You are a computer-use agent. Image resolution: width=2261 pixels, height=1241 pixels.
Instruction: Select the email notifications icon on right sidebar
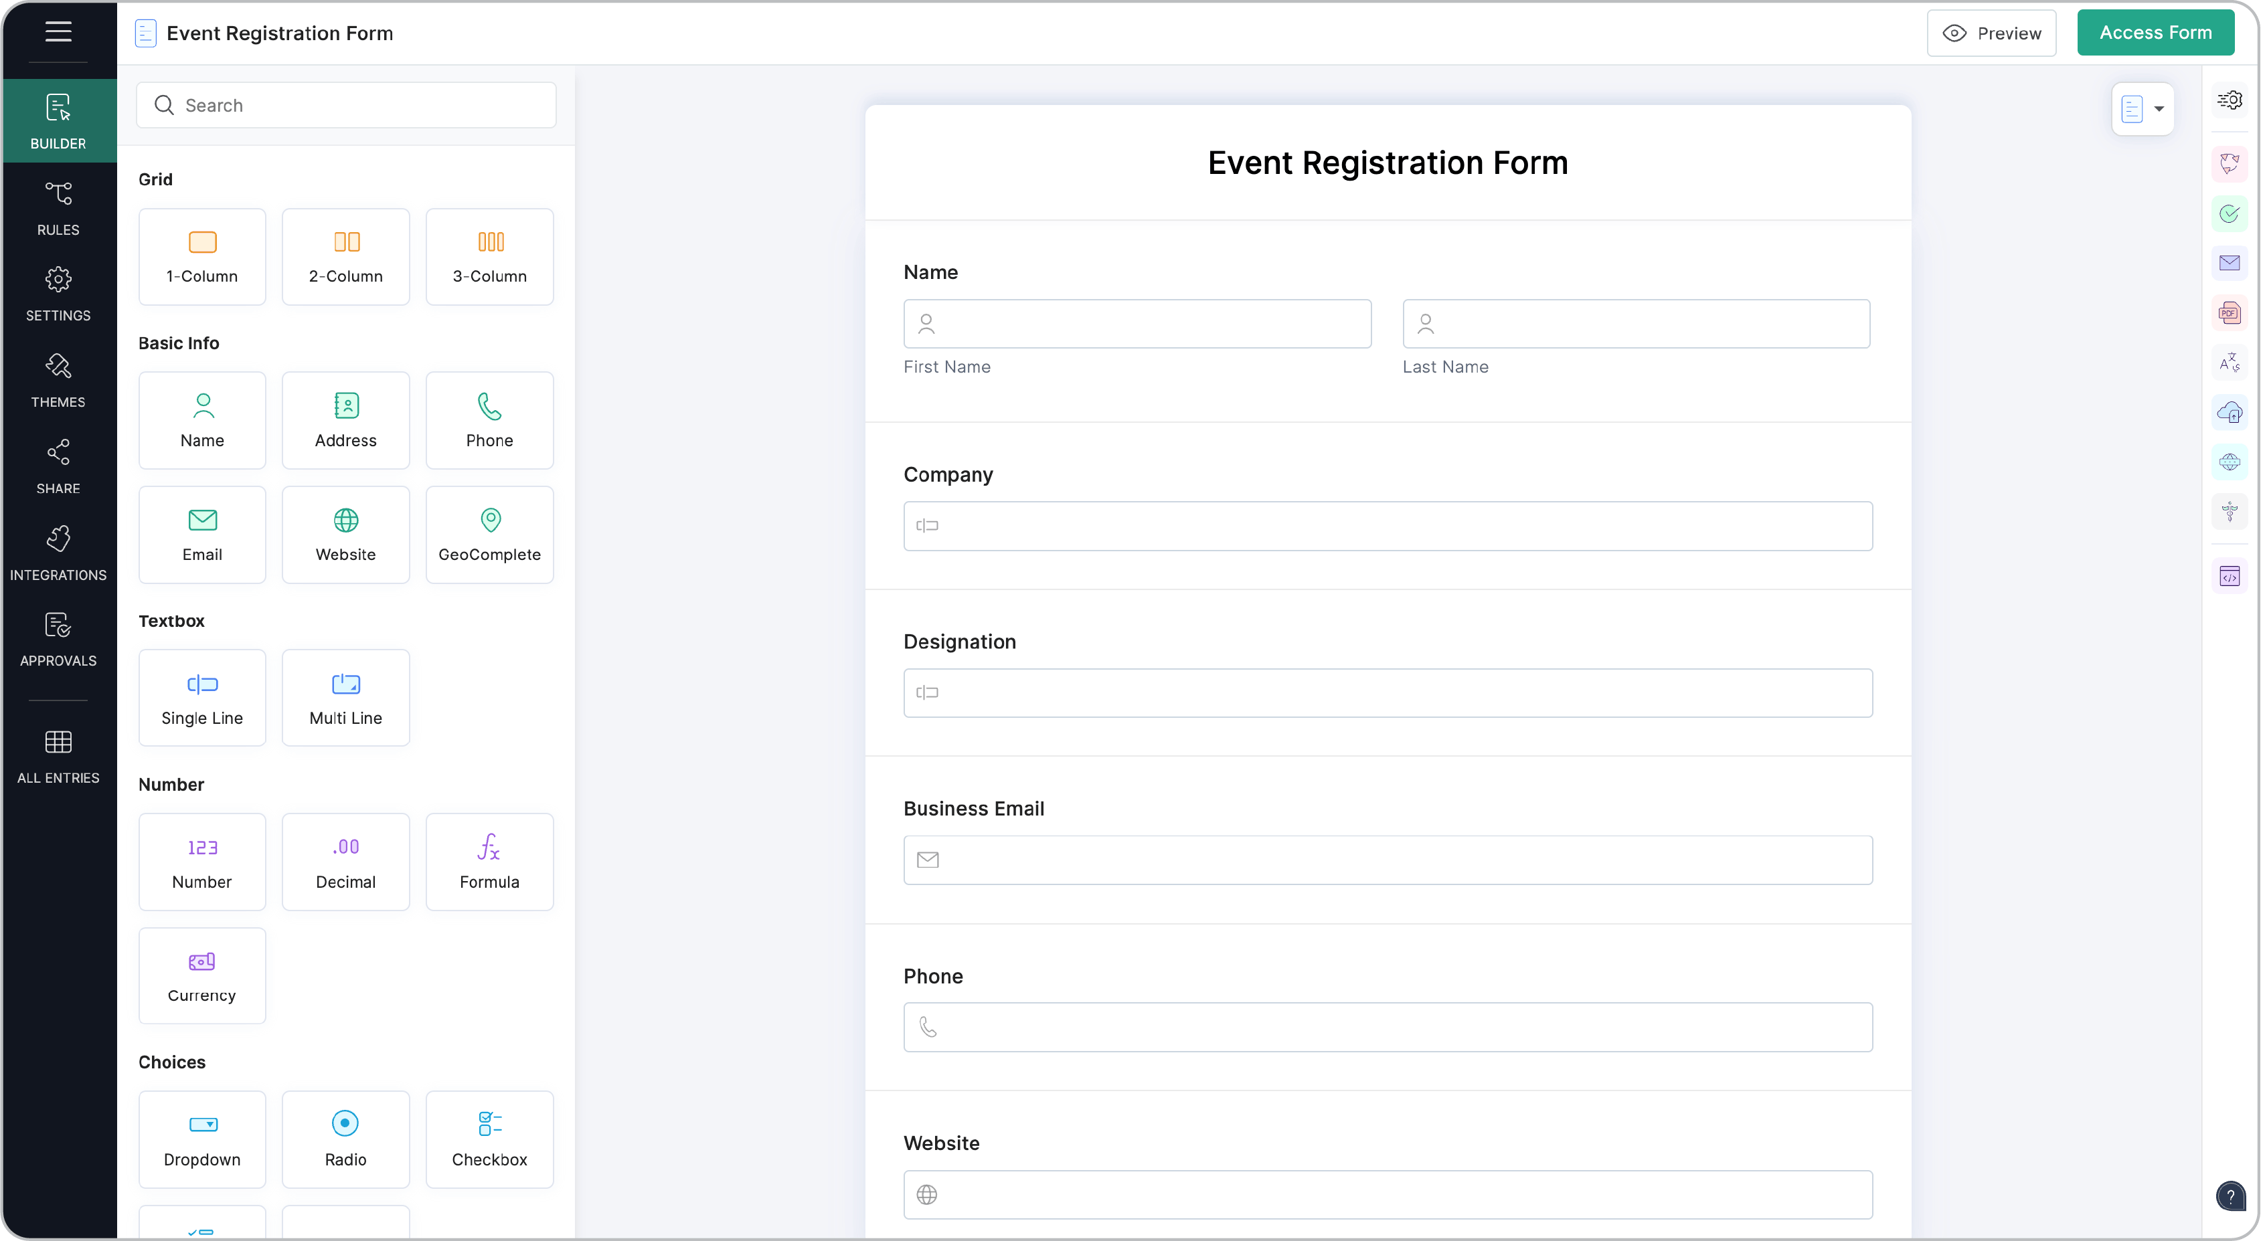tap(2230, 262)
